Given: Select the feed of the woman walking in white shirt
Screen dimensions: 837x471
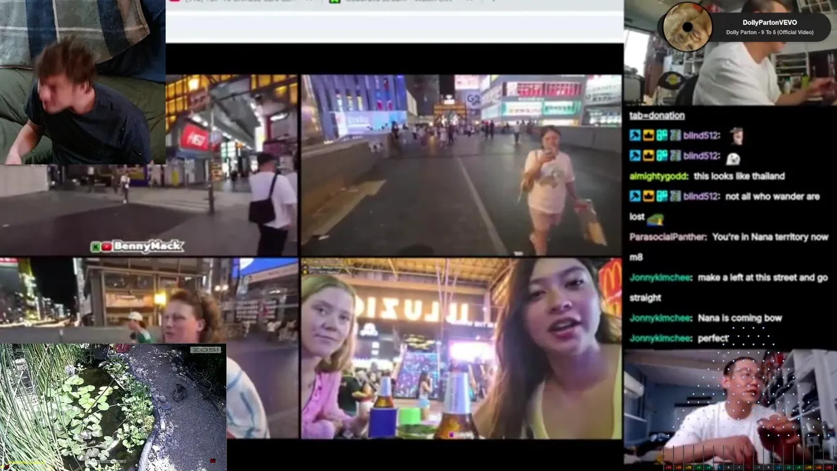Looking at the screenshot, I should pyautogui.click(x=462, y=164).
